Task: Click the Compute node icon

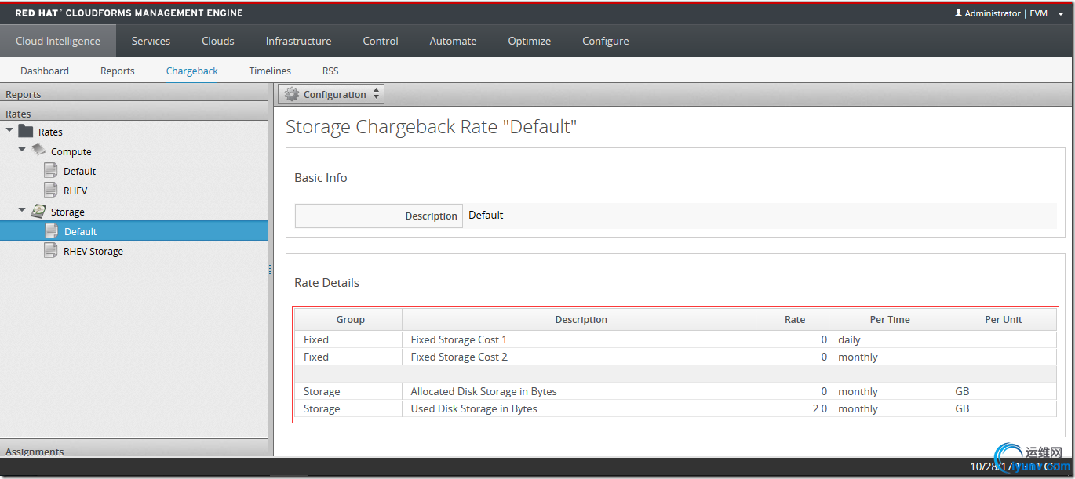Action: [x=38, y=151]
